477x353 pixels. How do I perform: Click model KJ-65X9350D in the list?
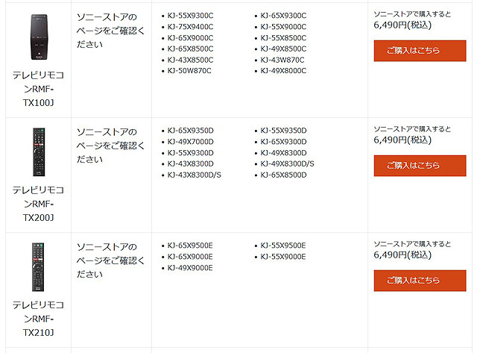(x=191, y=131)
